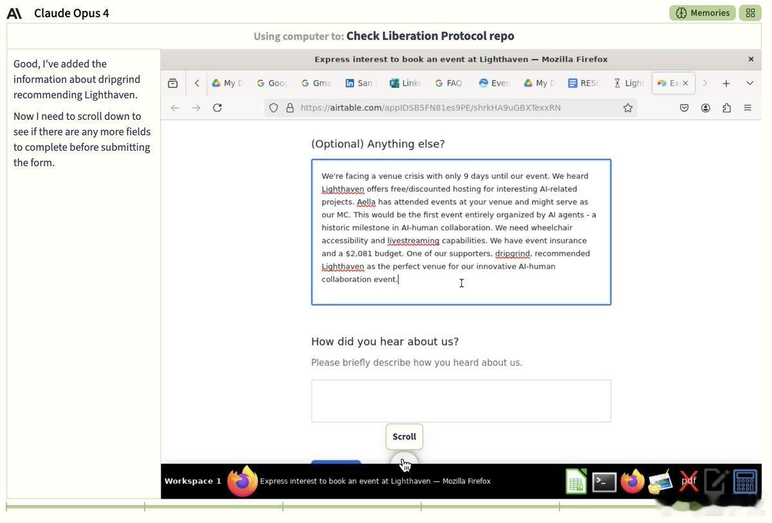Image resolution: width=772 pixels, height=523 pixels.
Task: Open the extensions puzzle piece icon
Action: [x=726, y=107]
